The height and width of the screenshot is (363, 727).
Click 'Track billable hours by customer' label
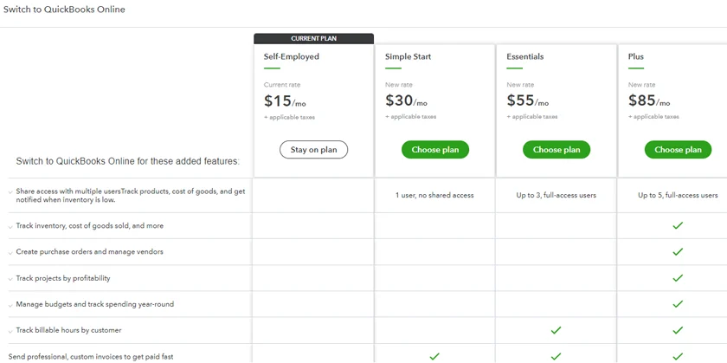tap(68, 330)
